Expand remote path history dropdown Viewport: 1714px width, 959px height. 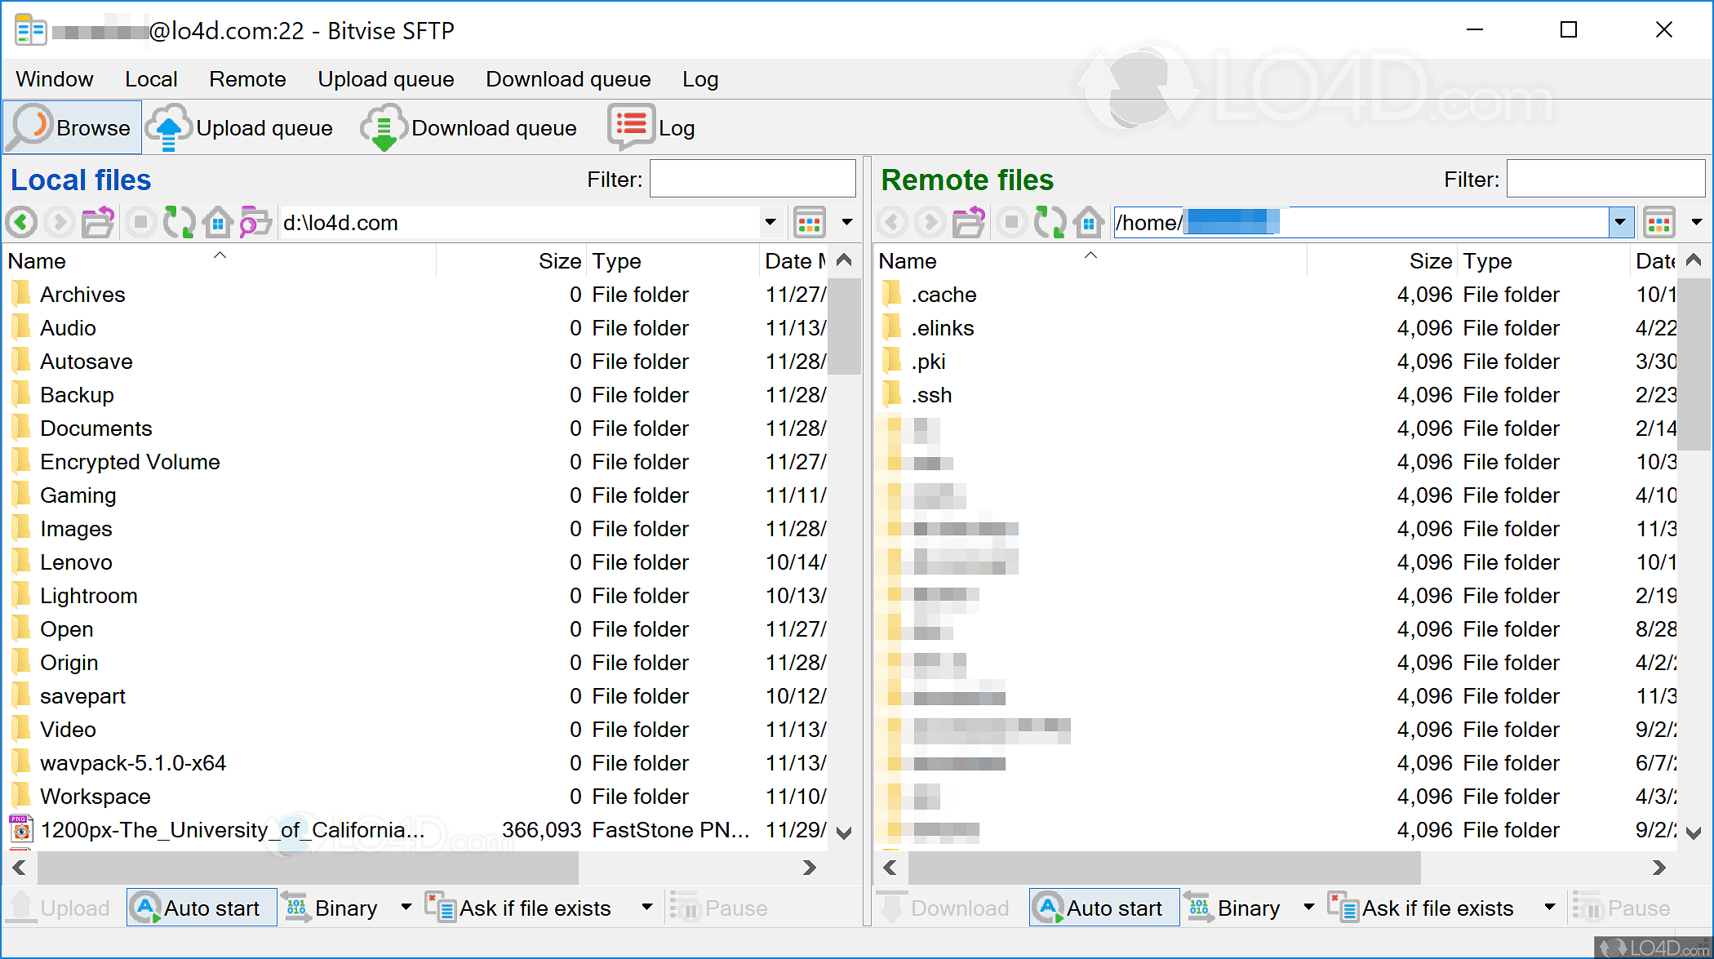click(x=1620, y=222)
